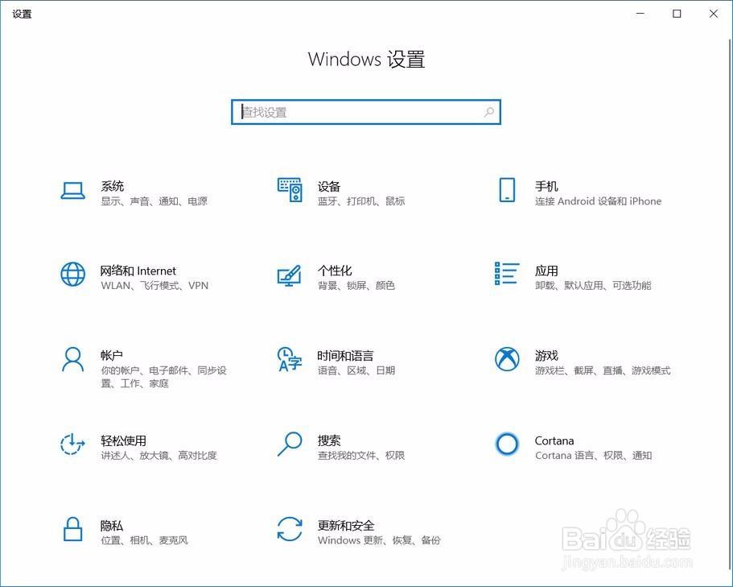733x587 pixels.
Task: Open the Cortana circle icon
Action: point(507,444)
